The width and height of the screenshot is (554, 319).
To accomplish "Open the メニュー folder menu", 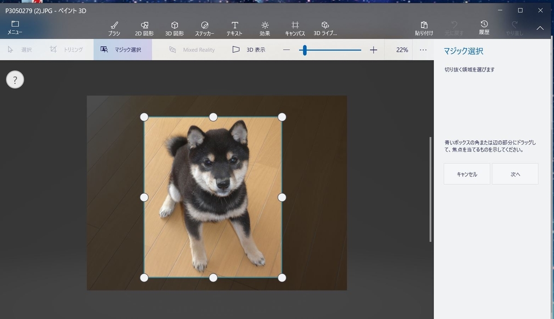I will coord(15,28).
